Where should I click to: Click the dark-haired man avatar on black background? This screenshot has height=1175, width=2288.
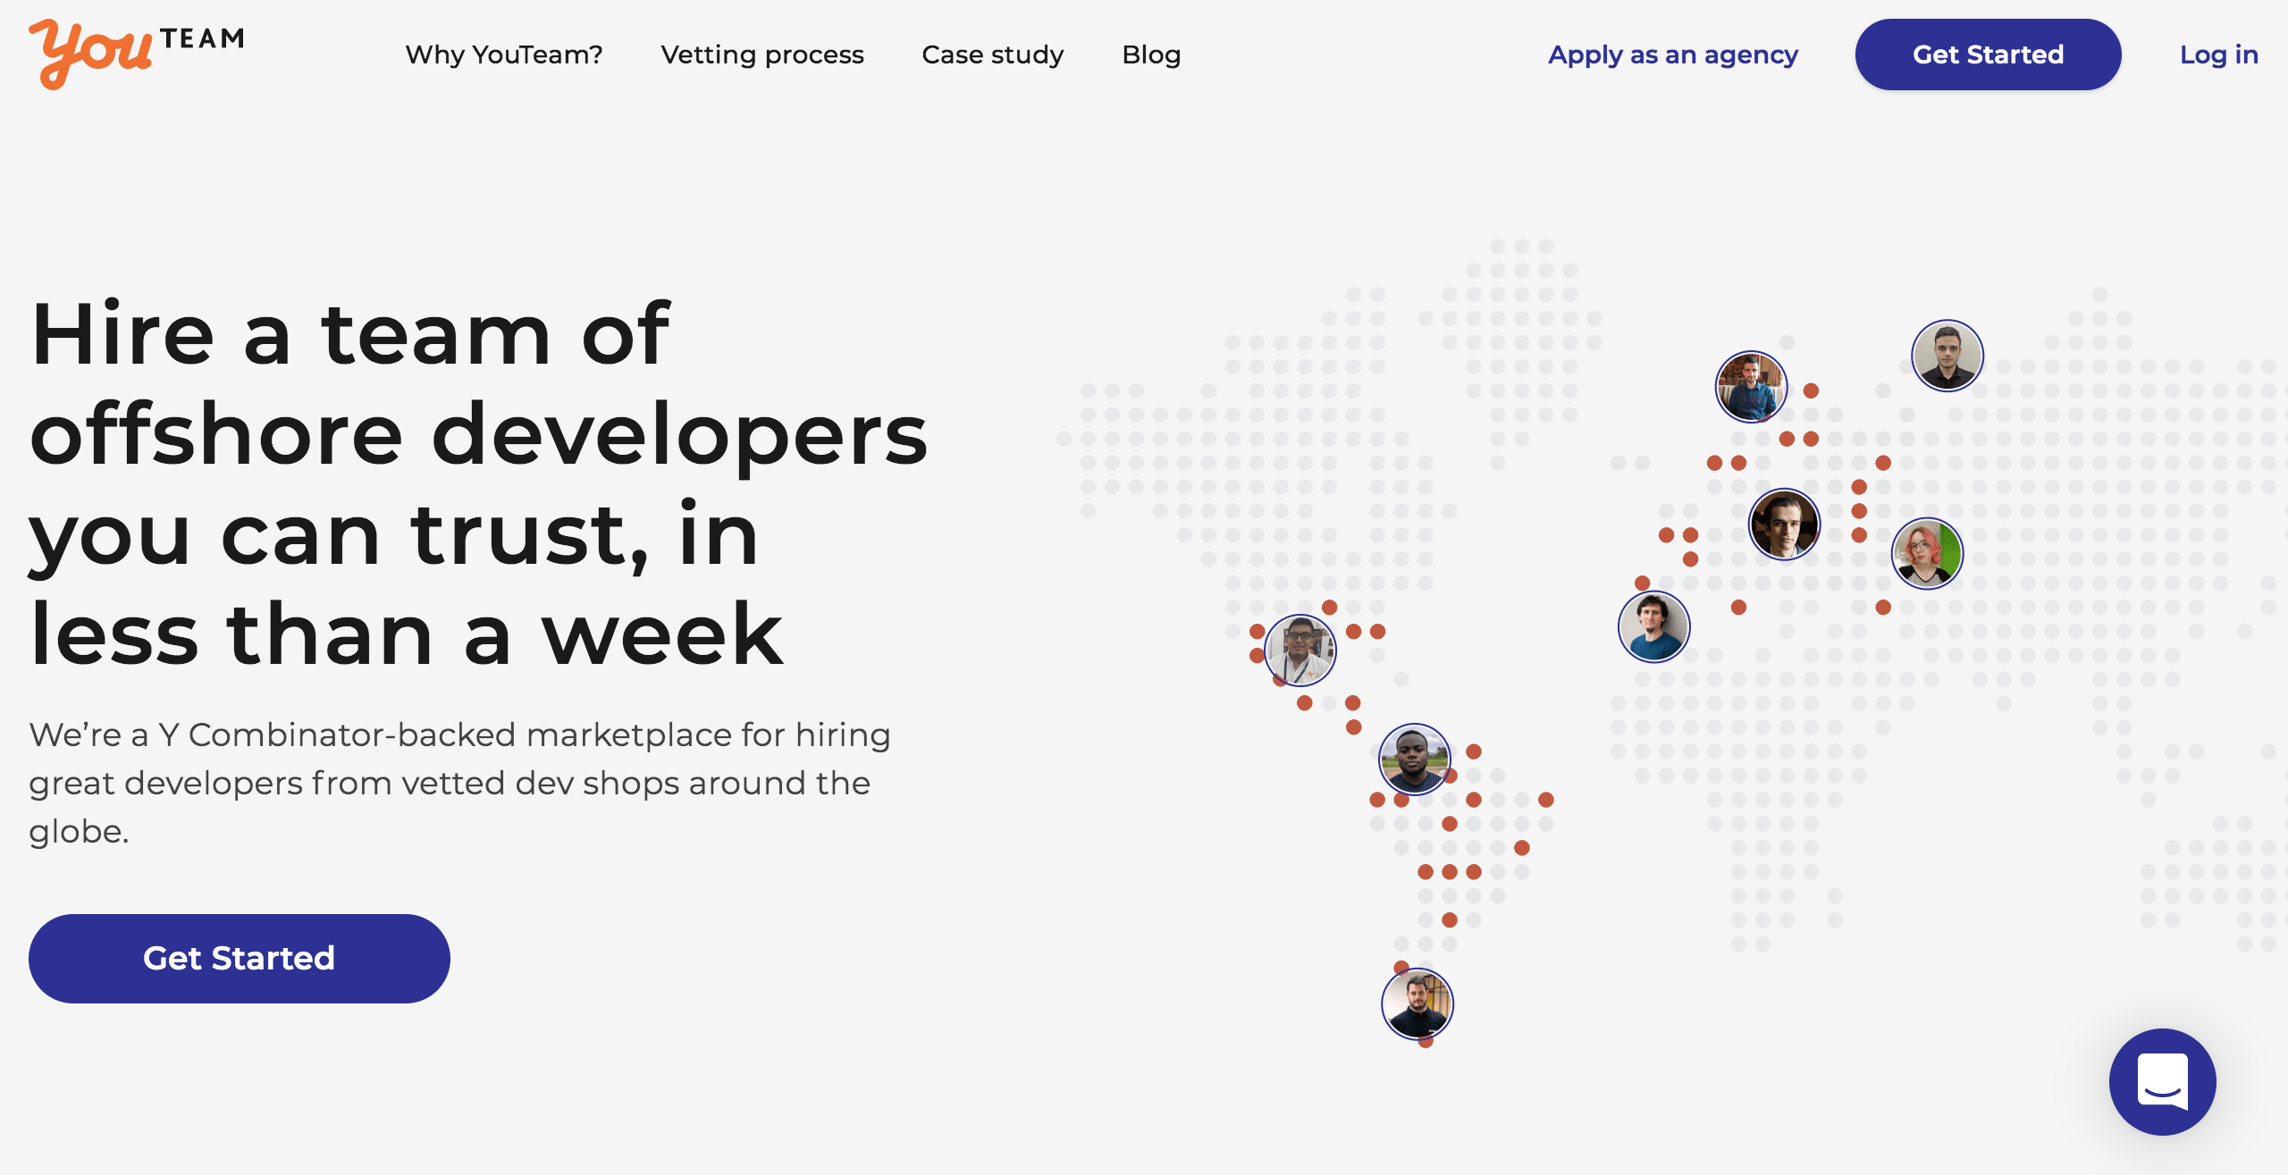click(x=1784, y=525)
